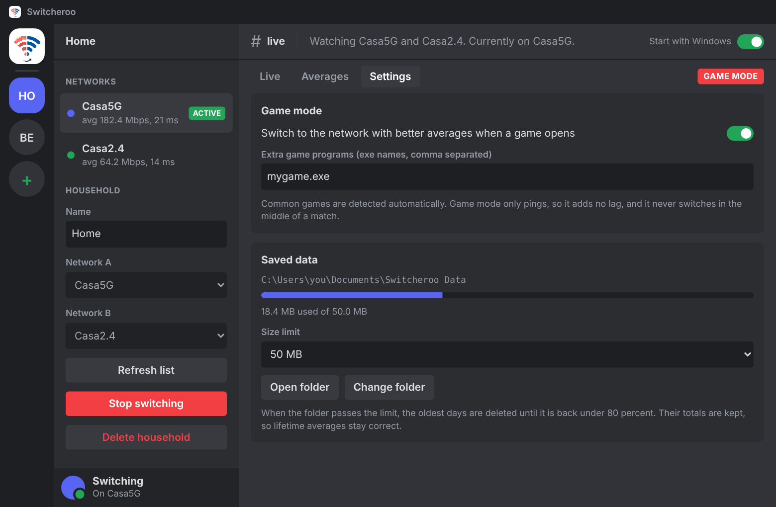Image resolution: width=776 pixels, height=507 pixels.
Task: Select the Settings tab
Action: pyautogui.click(x=390, y=77)
